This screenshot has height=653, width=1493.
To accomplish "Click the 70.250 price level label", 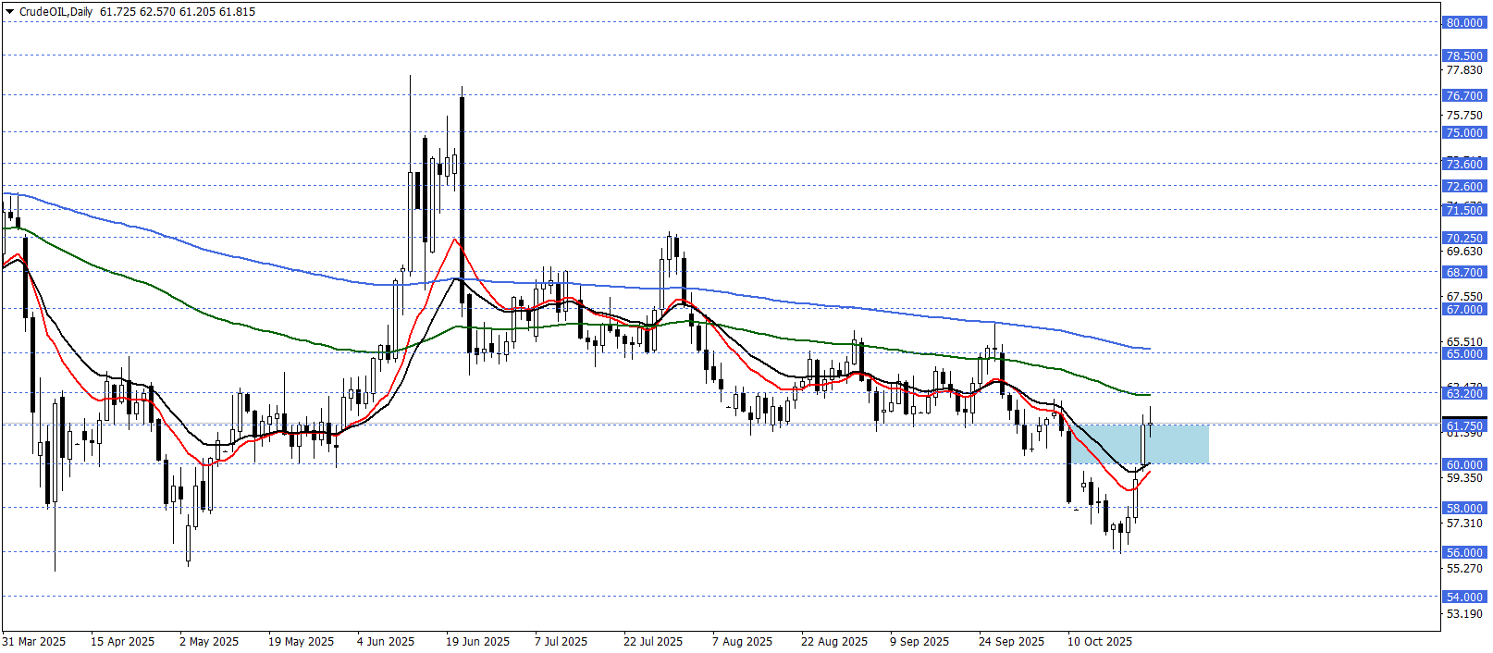I will coord(1463,238).
